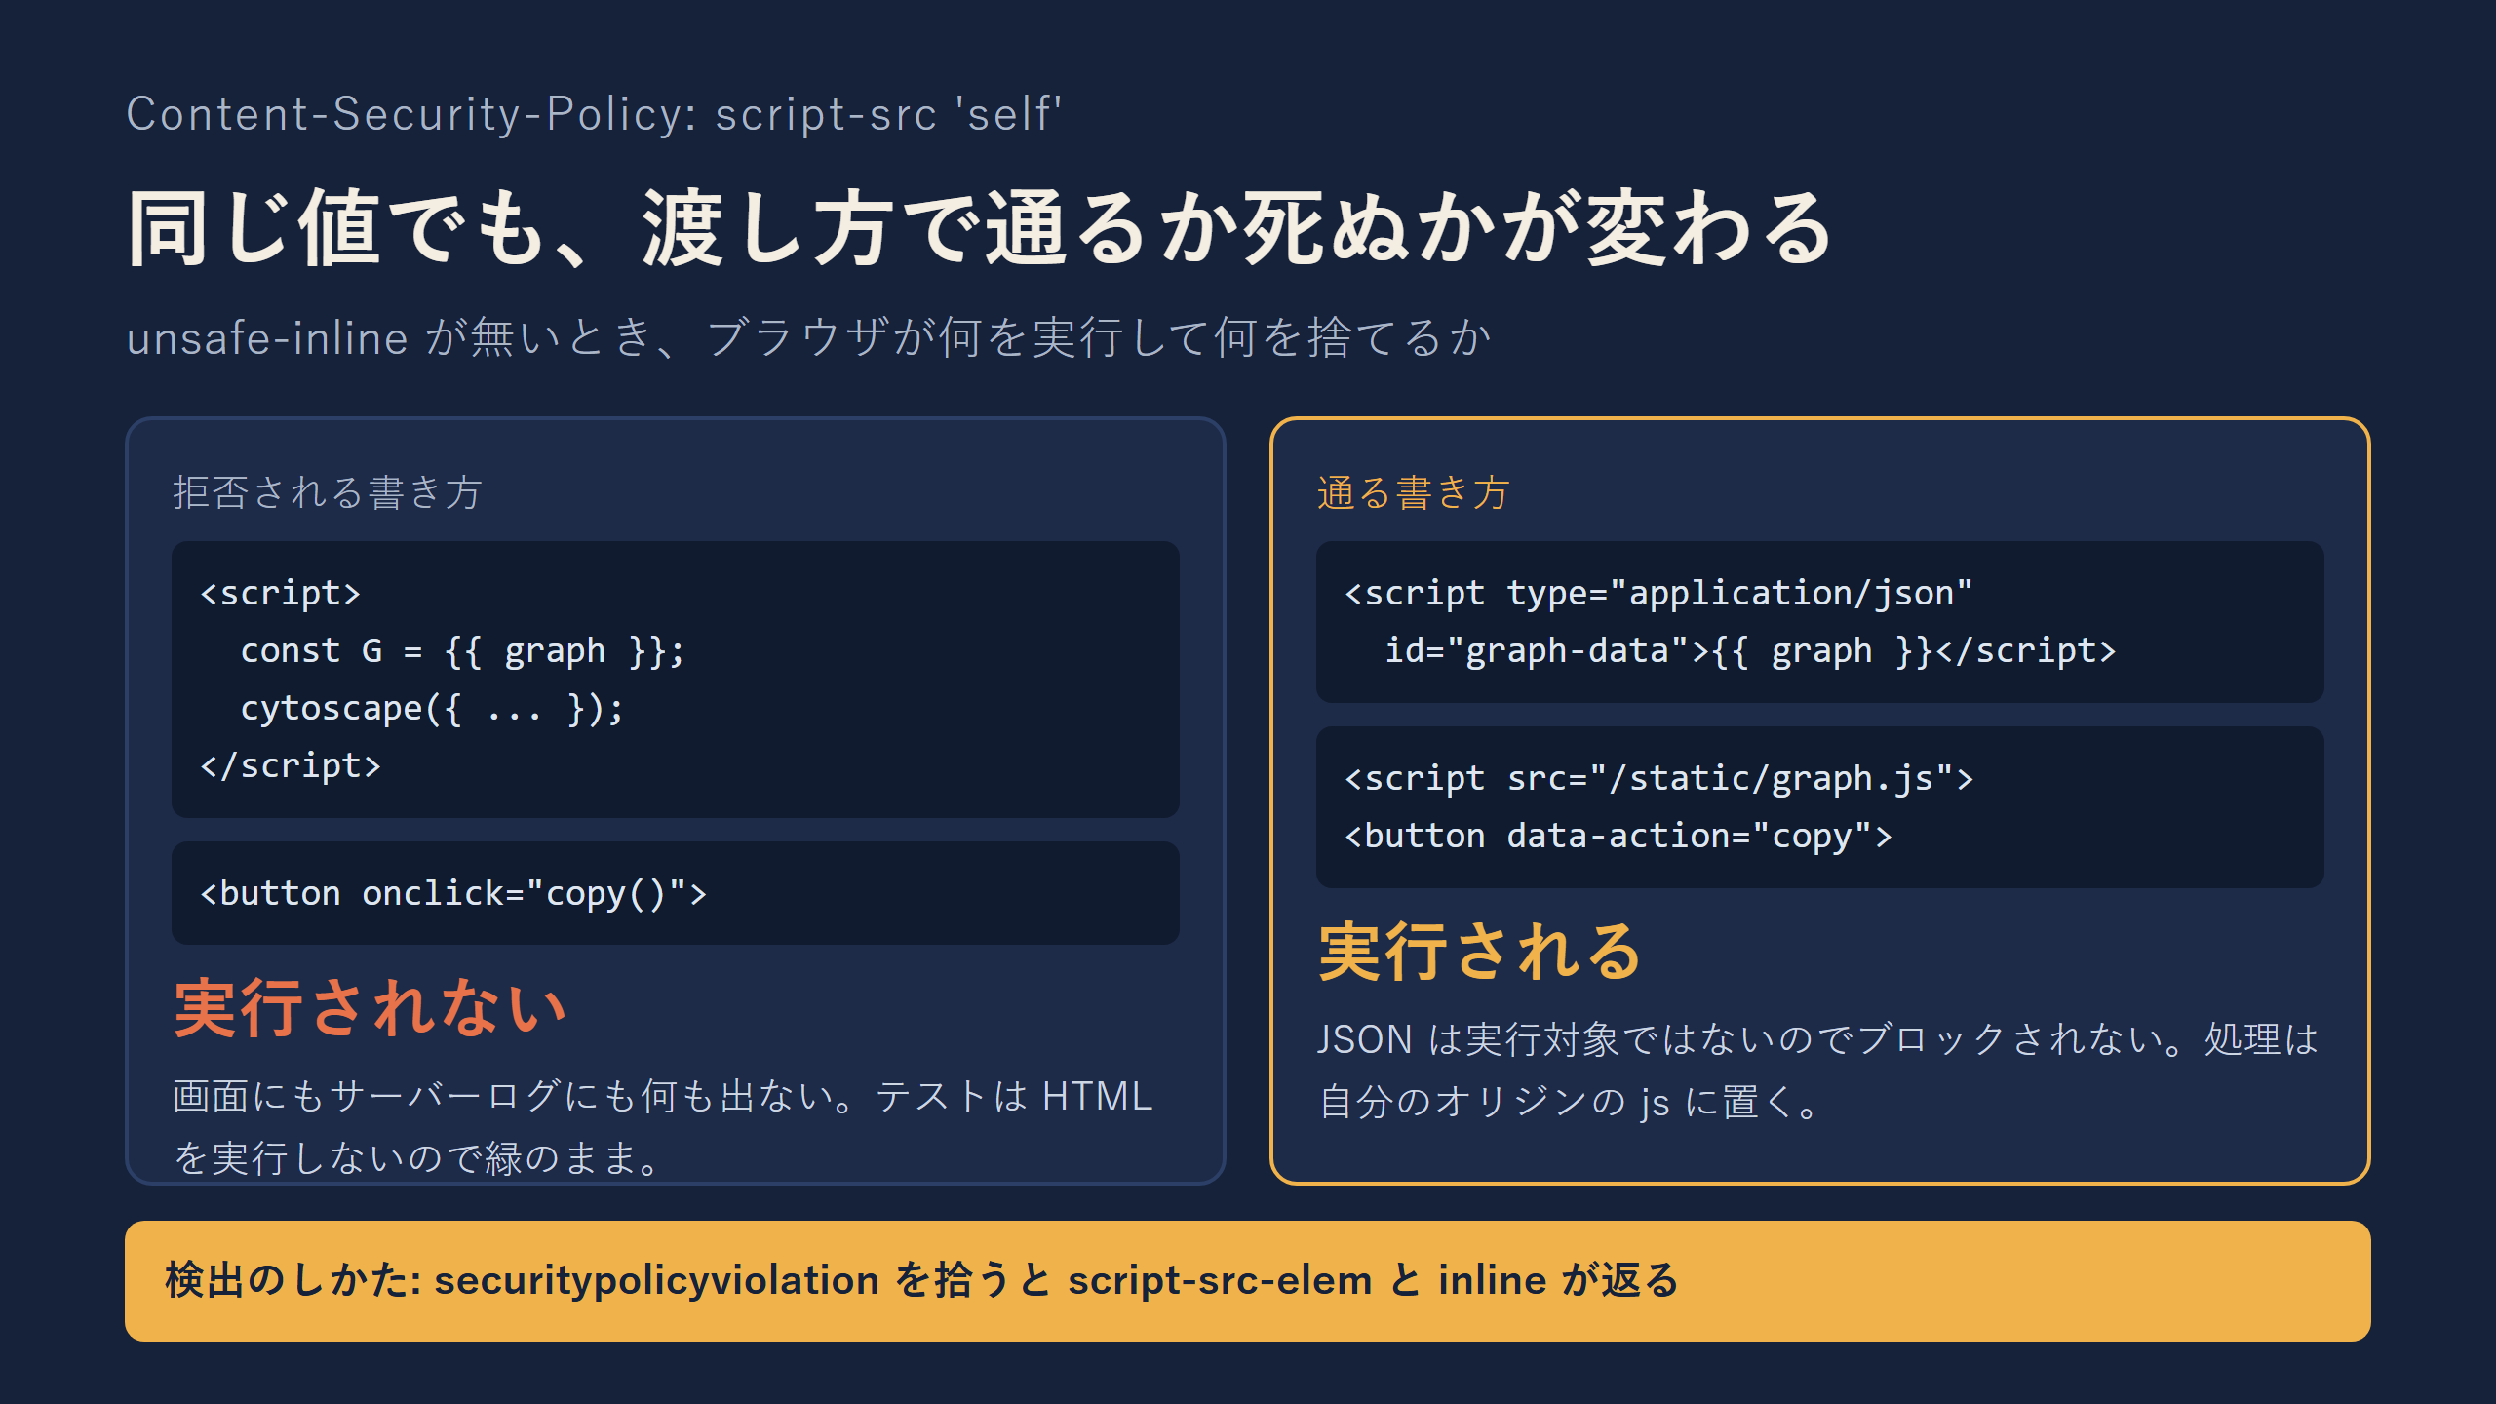Click the text を実行しないので緑のまま。
The height and width of the screenshot is (1404, 2496).
(x=418, y=1158)
